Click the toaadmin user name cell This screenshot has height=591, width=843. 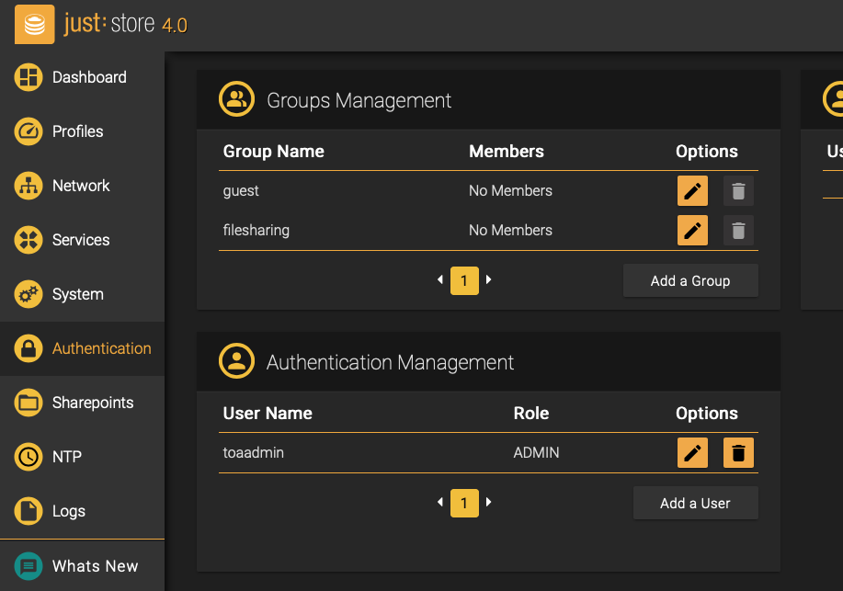(x=253, y=453)
